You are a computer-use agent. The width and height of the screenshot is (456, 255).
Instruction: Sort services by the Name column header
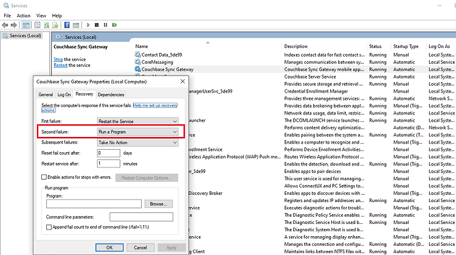(142, 46)
